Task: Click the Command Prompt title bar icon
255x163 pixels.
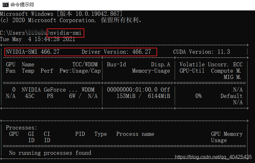Action: pyautogui.click(x=6, y=5)
